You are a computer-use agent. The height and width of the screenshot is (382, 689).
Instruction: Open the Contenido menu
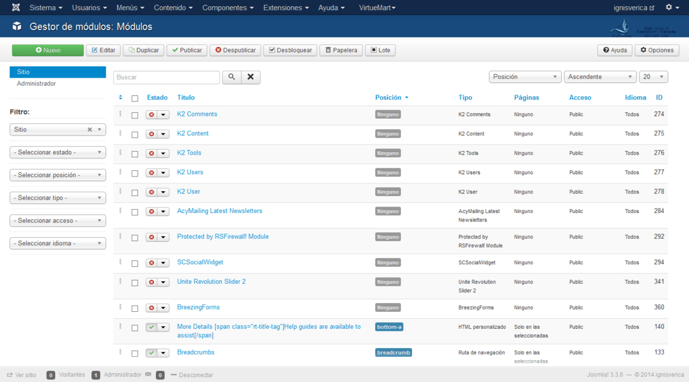[x=173, y=8]
